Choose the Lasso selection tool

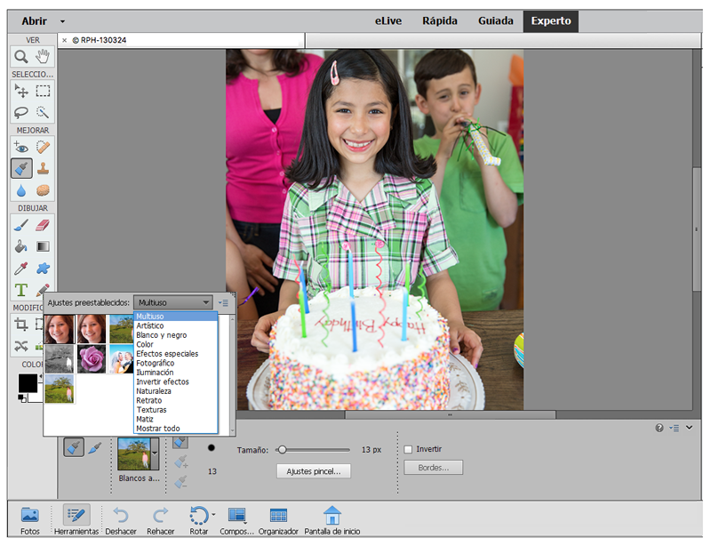point(21,113)
